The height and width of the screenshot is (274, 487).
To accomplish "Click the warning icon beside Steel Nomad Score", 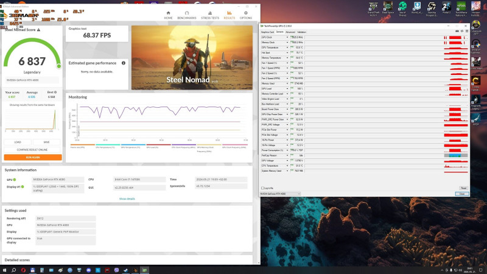I will click(38, 30).
